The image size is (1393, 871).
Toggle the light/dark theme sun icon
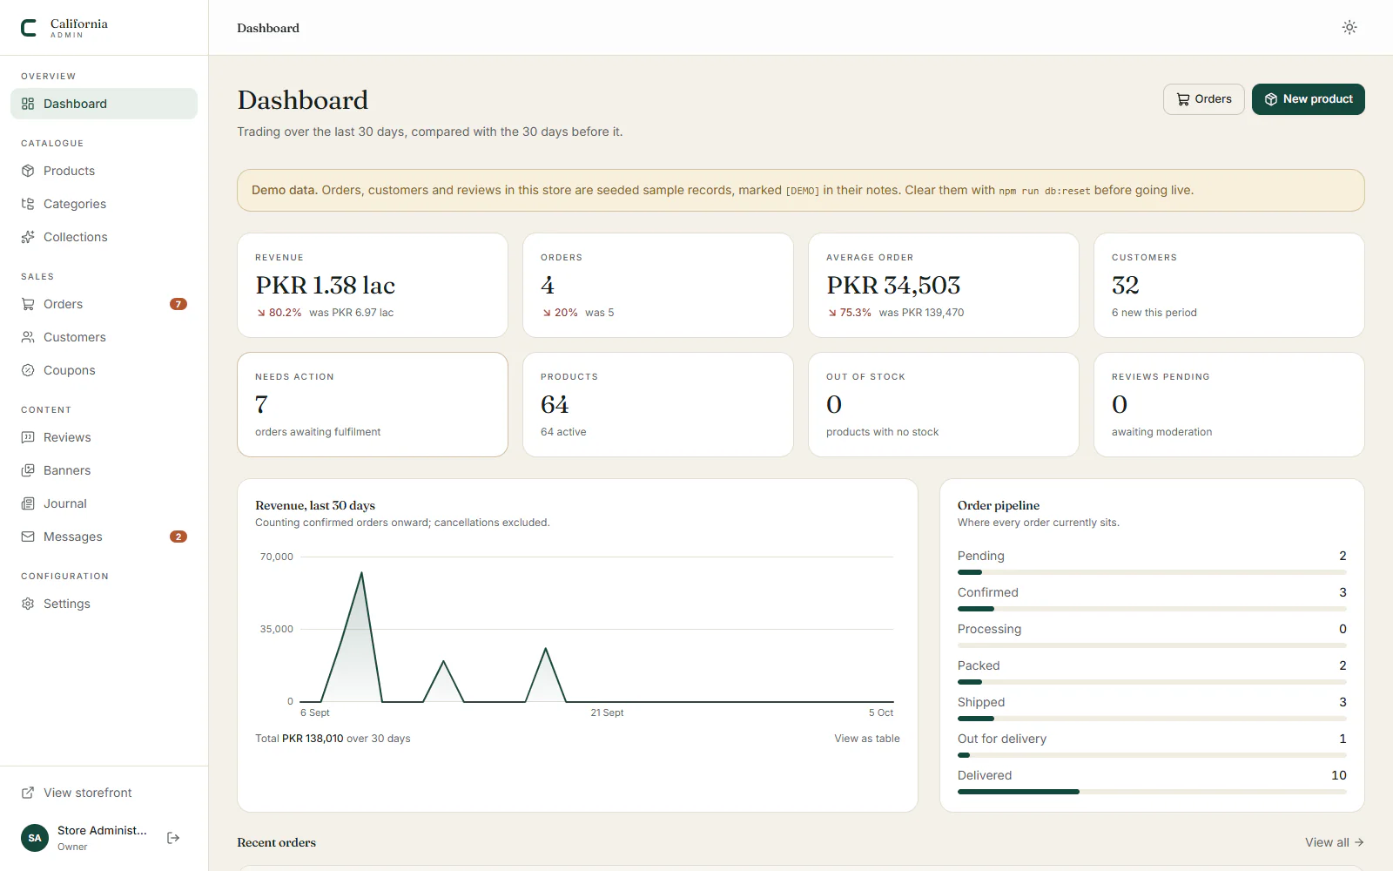pos(1349,28)
